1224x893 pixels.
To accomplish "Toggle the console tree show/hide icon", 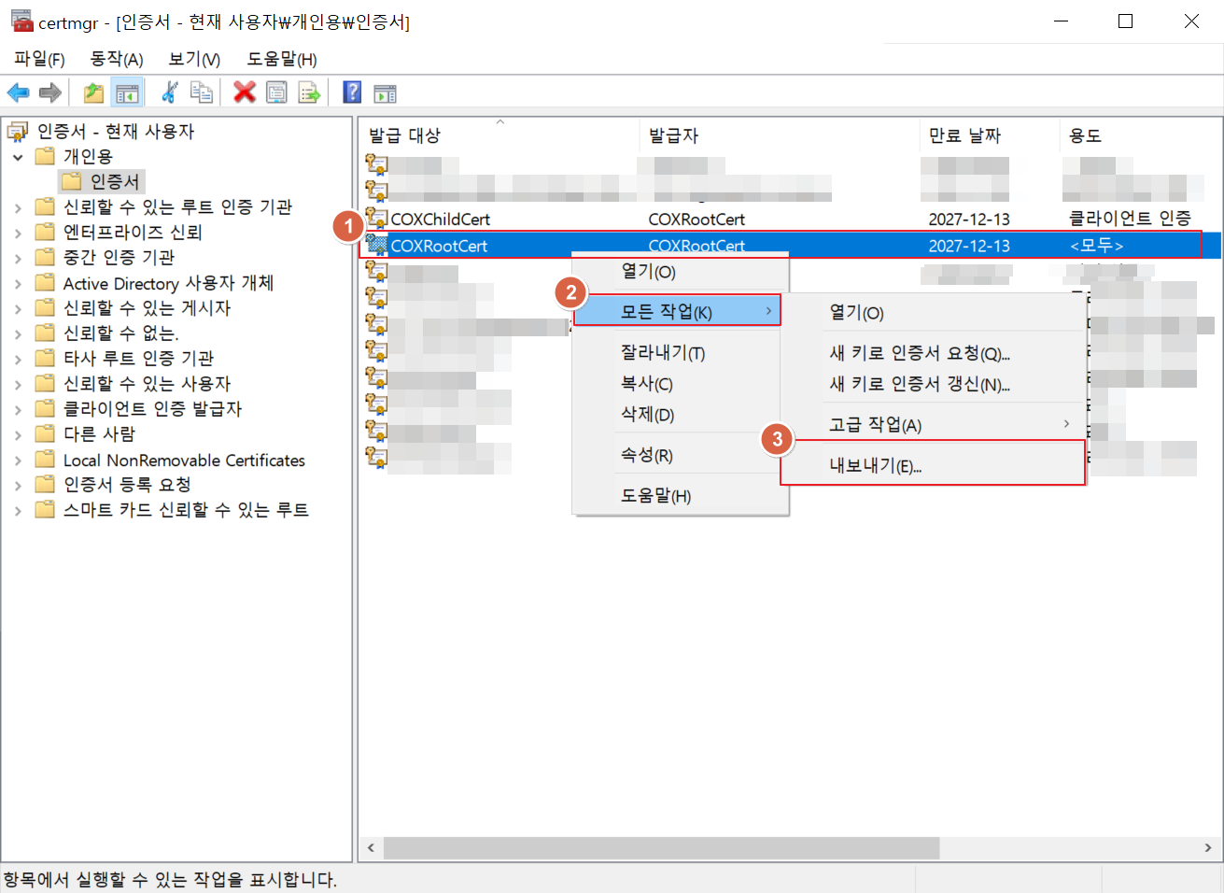I will tap(127, 92).
